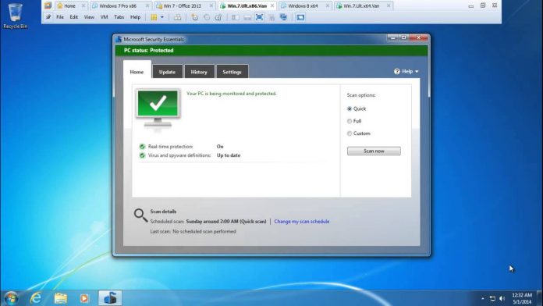The height and width of the screenshot is (306, 543).
Task: Click the Scan now button
Action: point(374,151)
